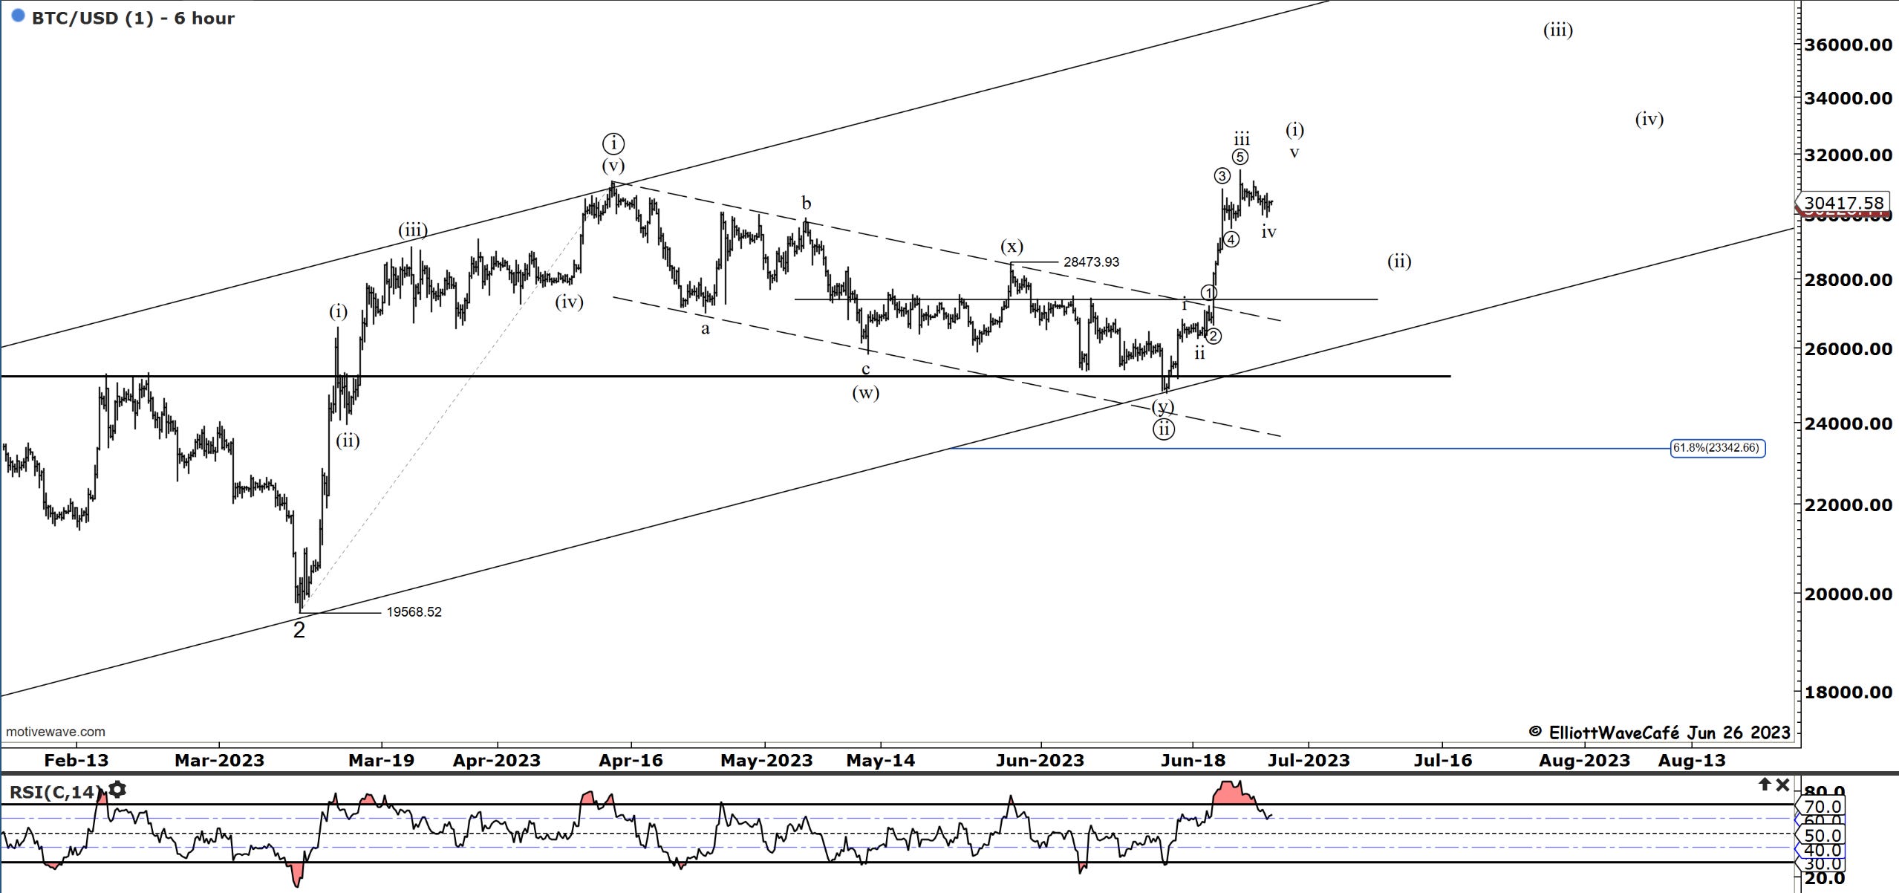Select circled wave 5 marker

coord(1240,157)
